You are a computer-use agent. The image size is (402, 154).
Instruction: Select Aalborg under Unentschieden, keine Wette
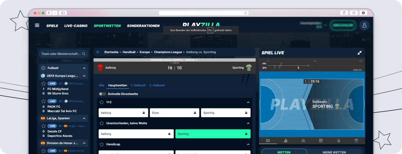point(136,134)
